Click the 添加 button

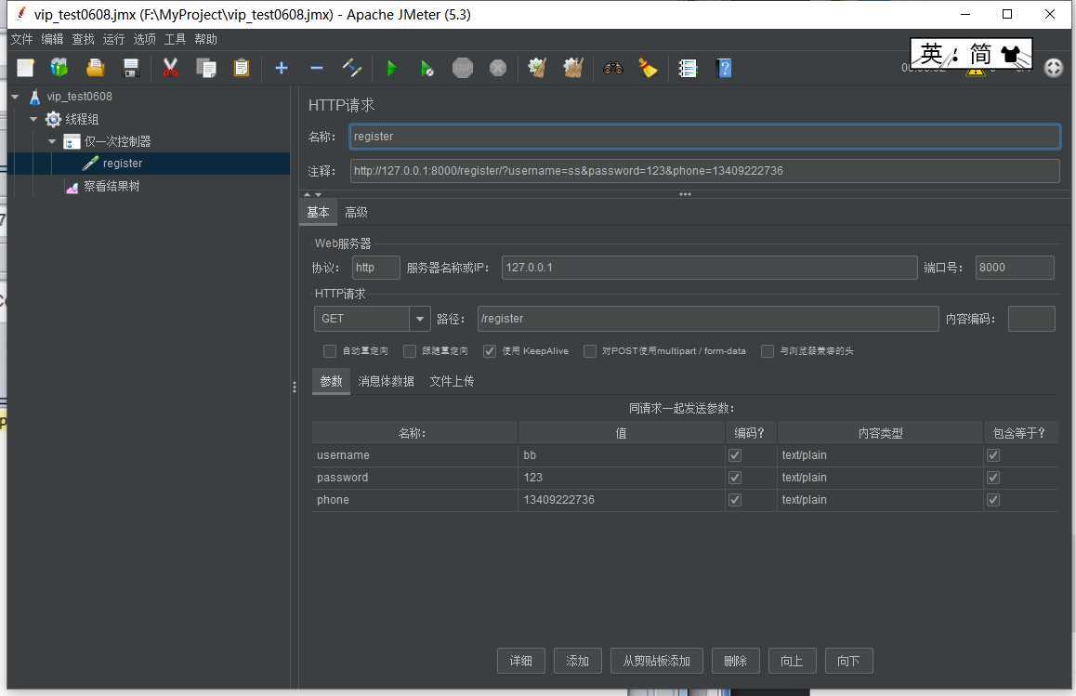[577, 661]
